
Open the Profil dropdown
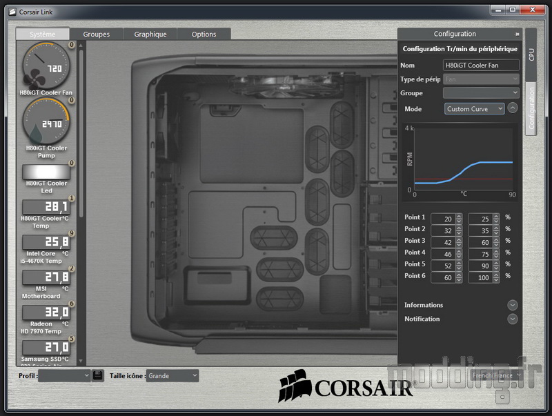64,376
